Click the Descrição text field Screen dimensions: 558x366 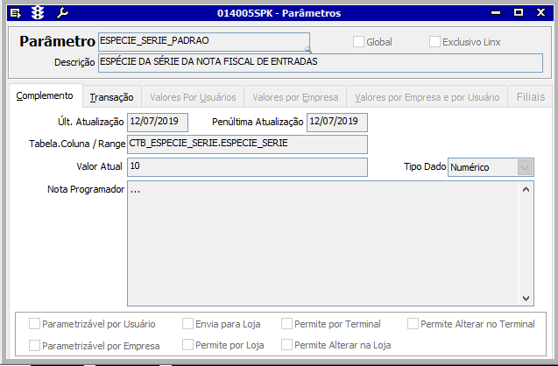pos(321,62)
